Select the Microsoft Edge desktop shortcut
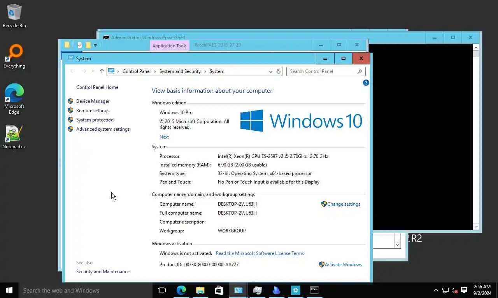Screen dimensions: 498x298 click(x=14, y=99)
